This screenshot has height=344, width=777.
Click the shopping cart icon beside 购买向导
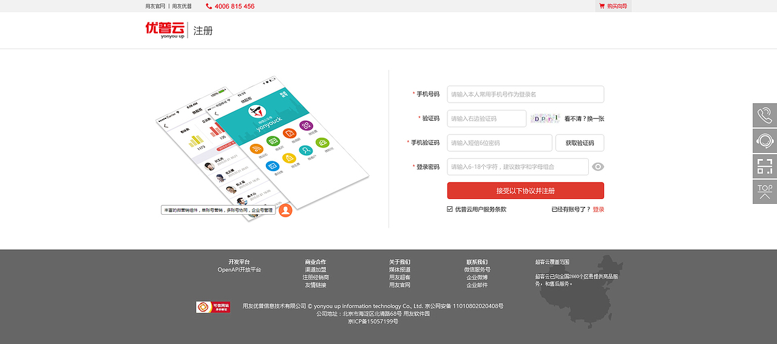[x=602, y=6]
